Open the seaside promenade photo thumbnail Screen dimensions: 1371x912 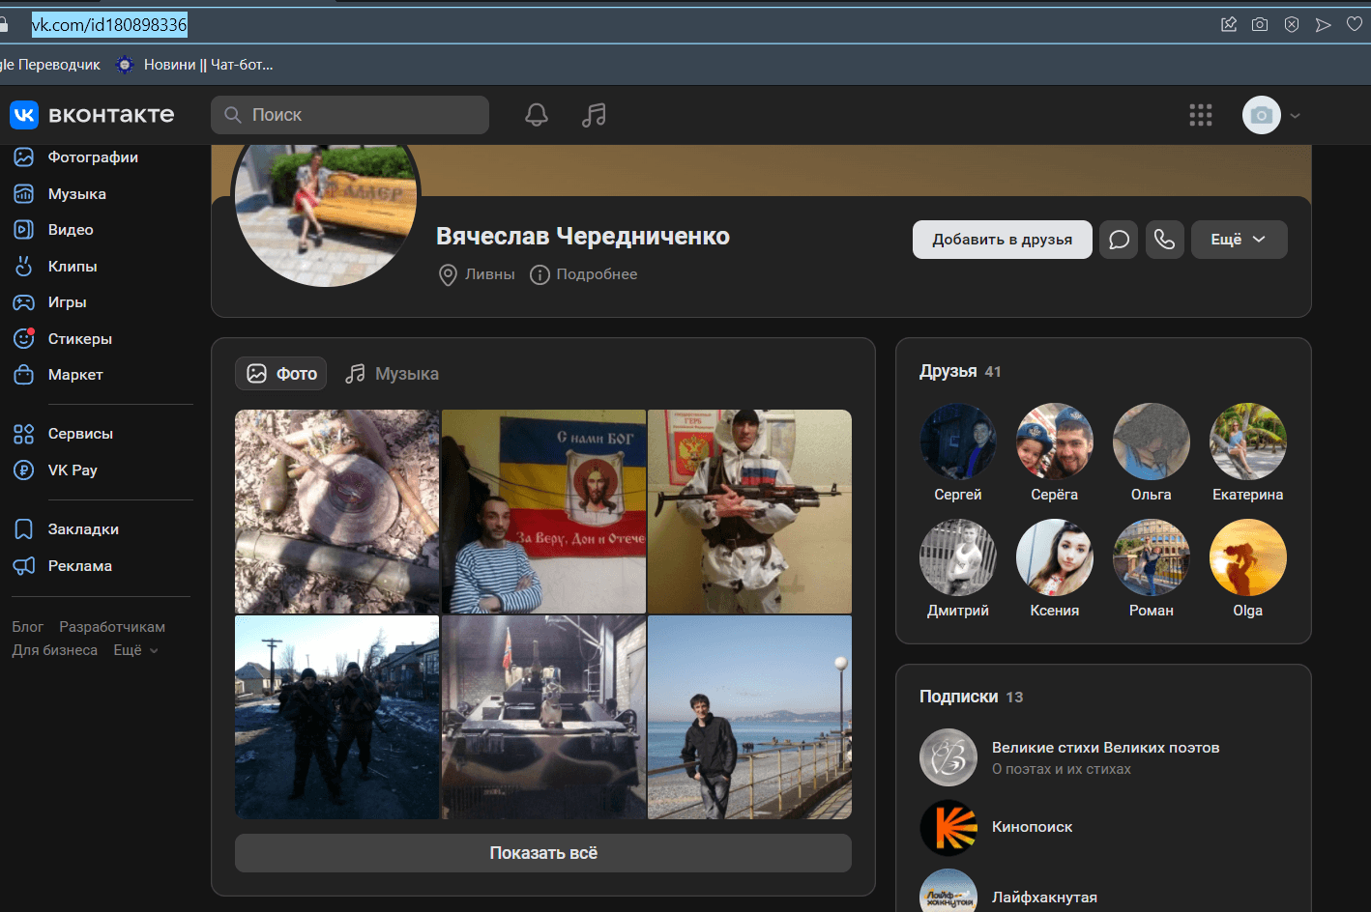749,717
